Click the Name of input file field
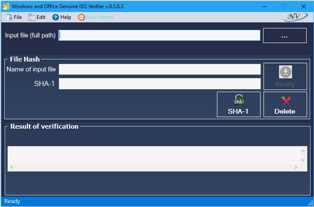 (x=160, y=69)
